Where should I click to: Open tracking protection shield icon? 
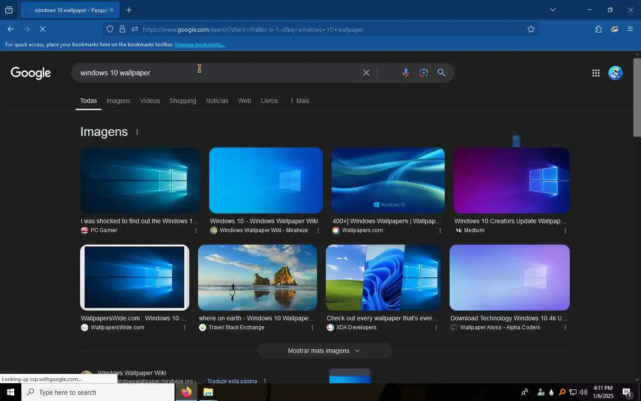110,29
